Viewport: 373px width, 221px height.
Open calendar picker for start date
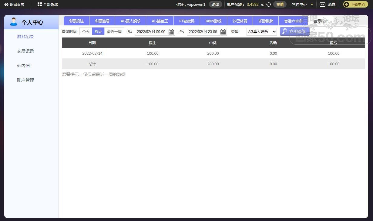point(171,32)
